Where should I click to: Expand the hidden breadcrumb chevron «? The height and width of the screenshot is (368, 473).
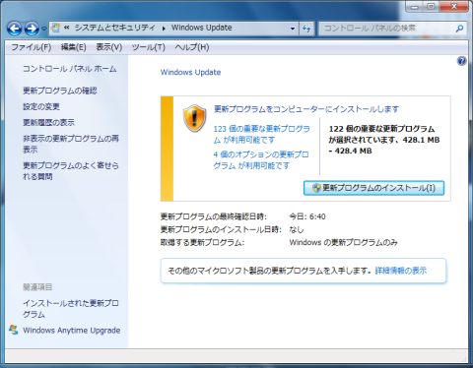tap(66, 28)
